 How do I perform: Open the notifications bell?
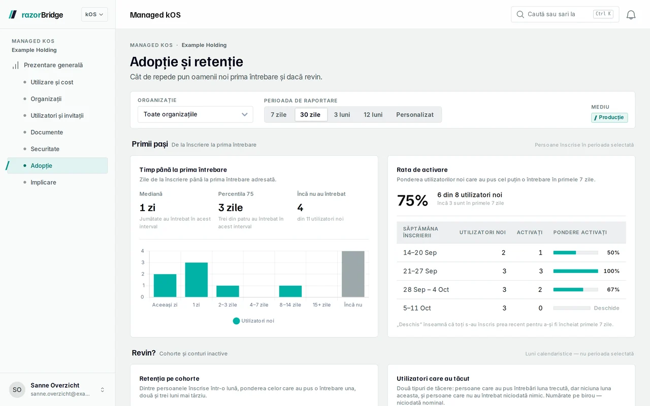pyautogui.click(x=631, y=15)
